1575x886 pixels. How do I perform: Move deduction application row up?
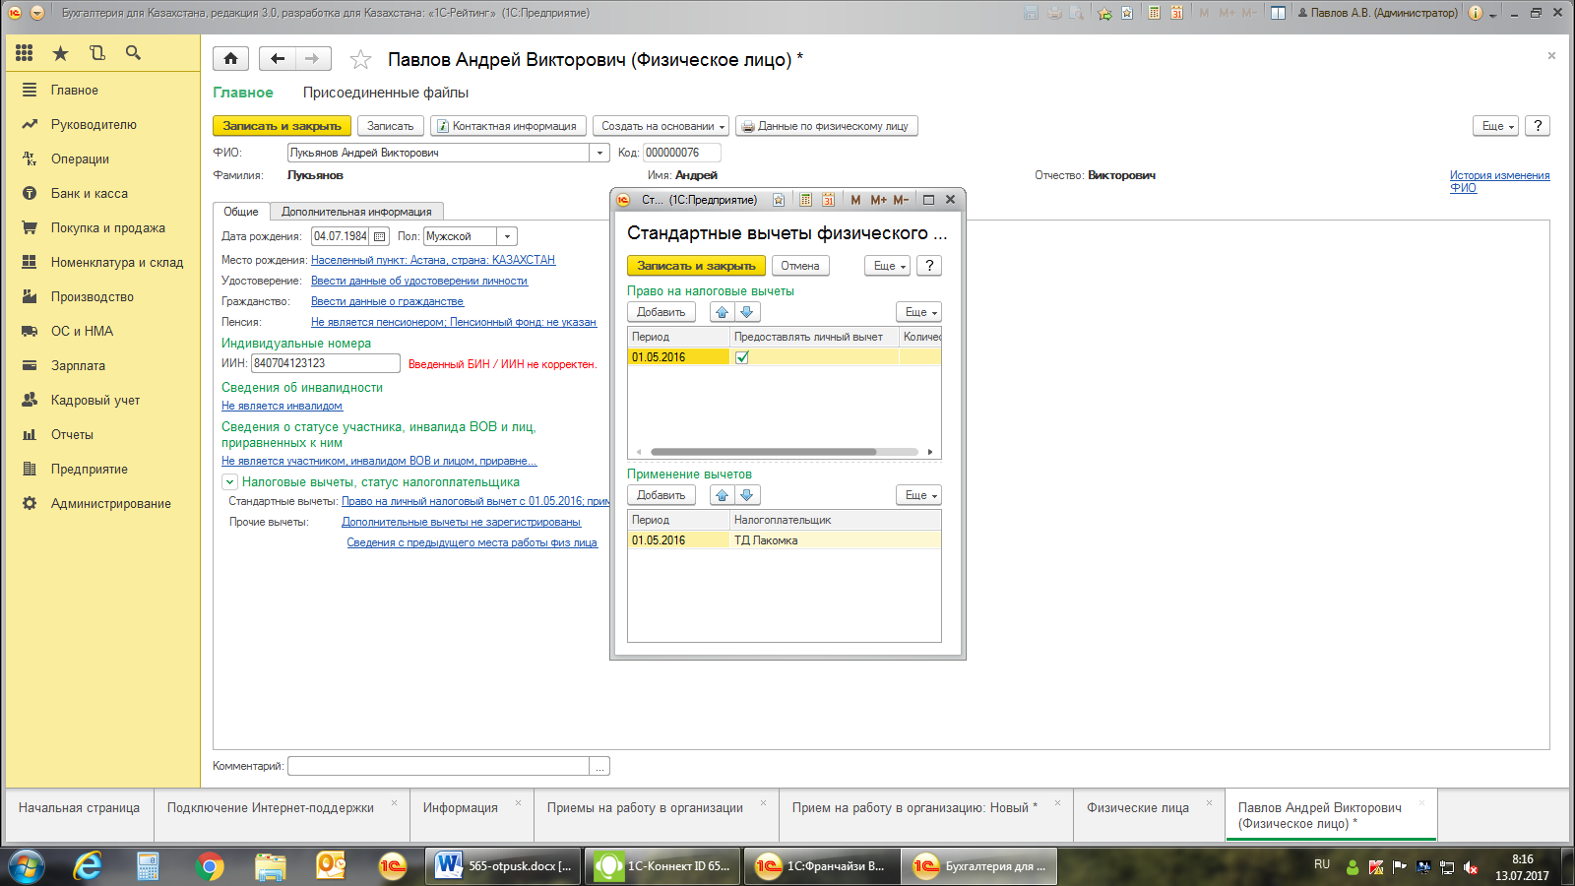click(x=723, y=495)
